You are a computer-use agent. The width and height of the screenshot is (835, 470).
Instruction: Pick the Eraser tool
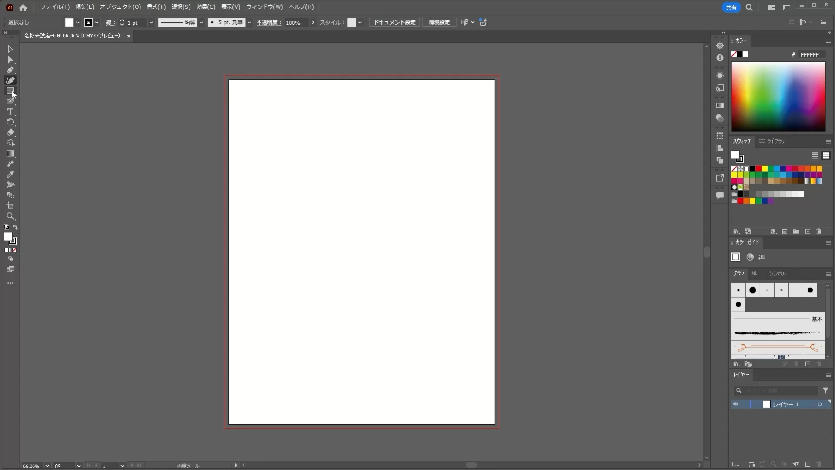point(10,133)
